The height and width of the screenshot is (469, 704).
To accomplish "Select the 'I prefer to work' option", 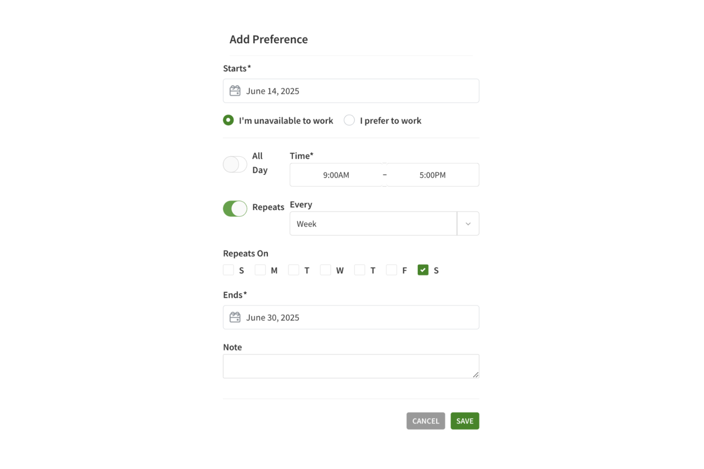I will [x=349, y=120].
